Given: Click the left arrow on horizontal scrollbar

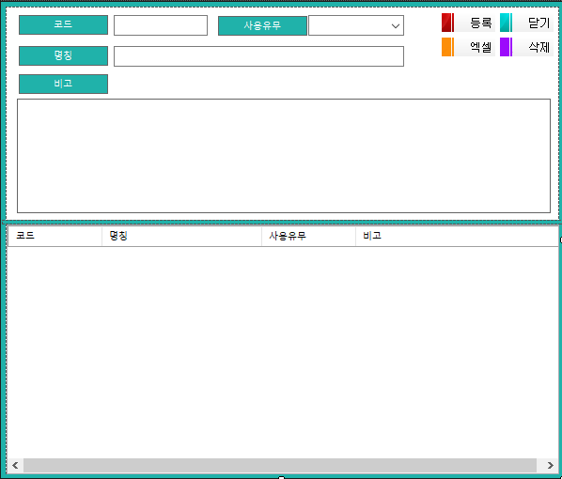Looking at the screenshot, I should [x=15, y=465].
